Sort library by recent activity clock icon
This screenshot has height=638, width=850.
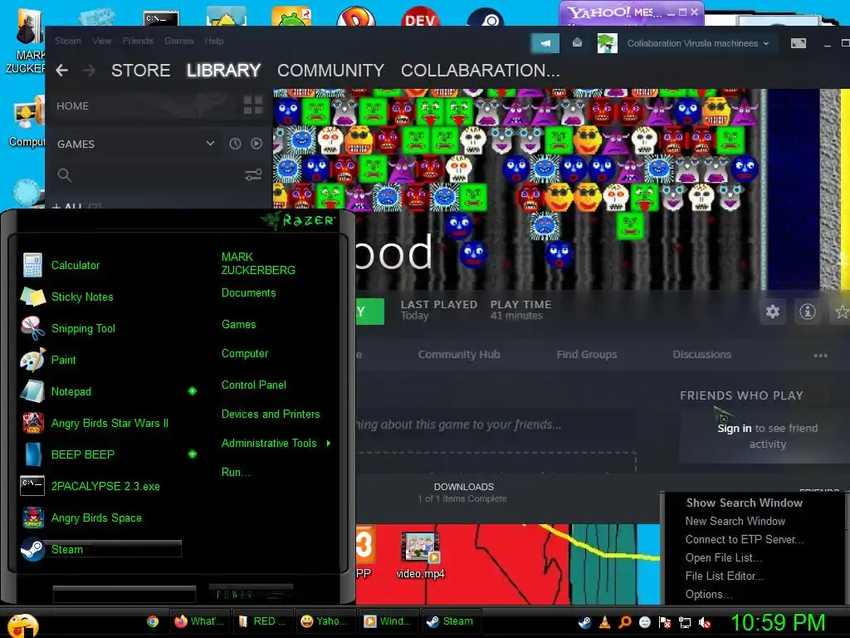(235, 144)
